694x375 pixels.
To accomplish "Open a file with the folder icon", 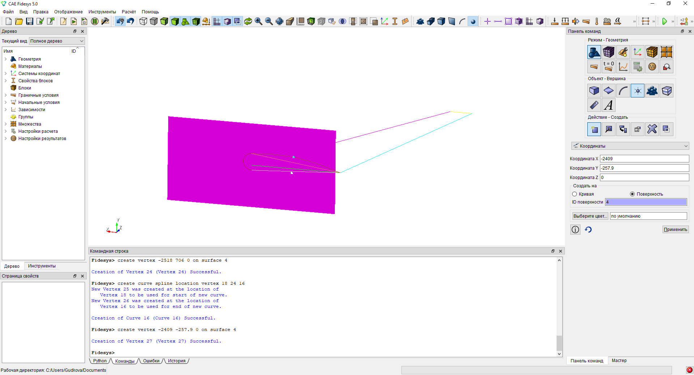I will point(19,21).
